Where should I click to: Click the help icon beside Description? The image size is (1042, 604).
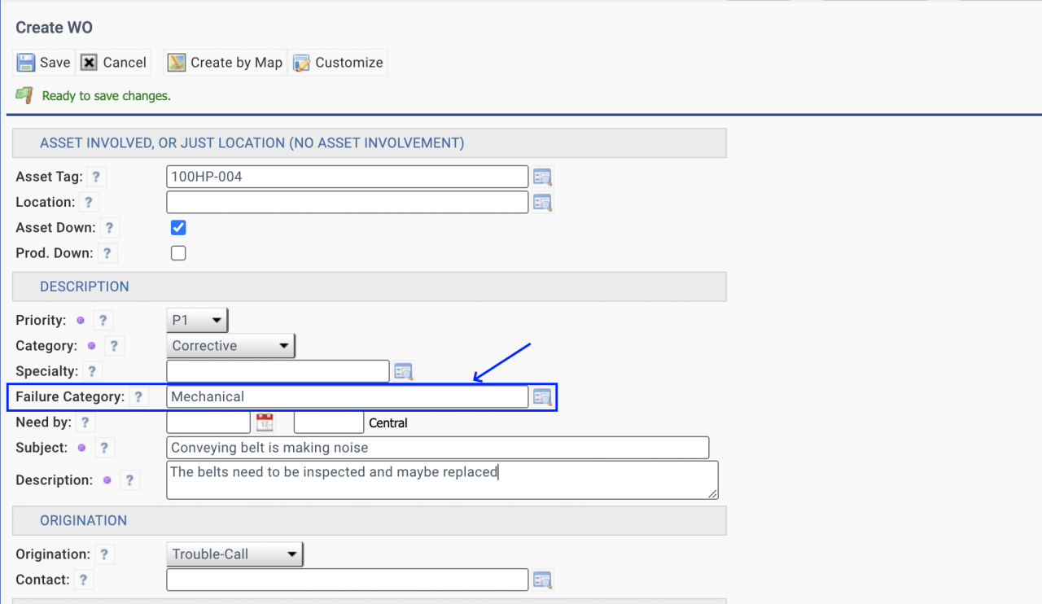[129, 480]
